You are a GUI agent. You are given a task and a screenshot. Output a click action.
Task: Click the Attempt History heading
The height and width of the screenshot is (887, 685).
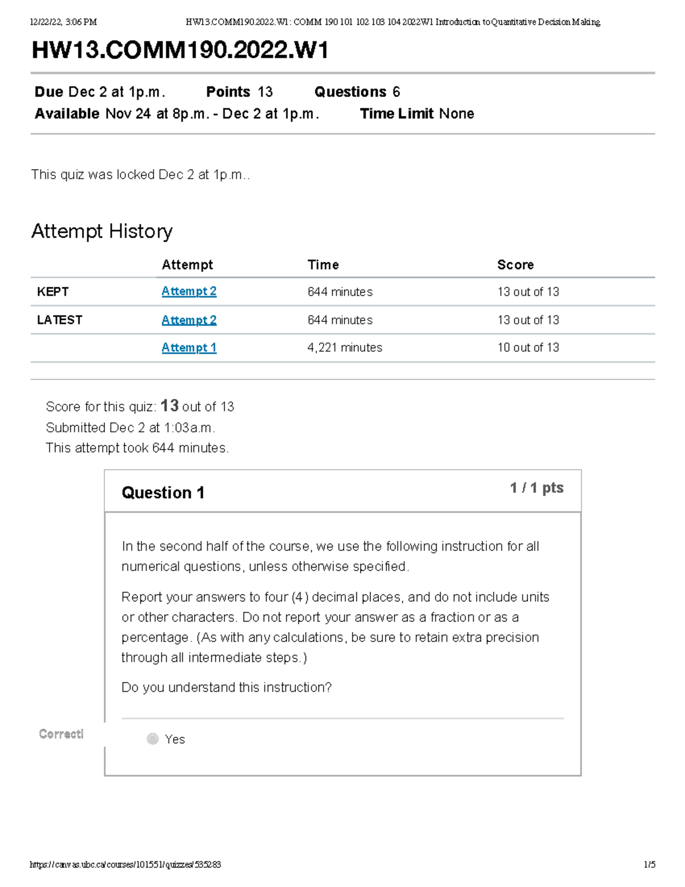click(x=102, y=231)
